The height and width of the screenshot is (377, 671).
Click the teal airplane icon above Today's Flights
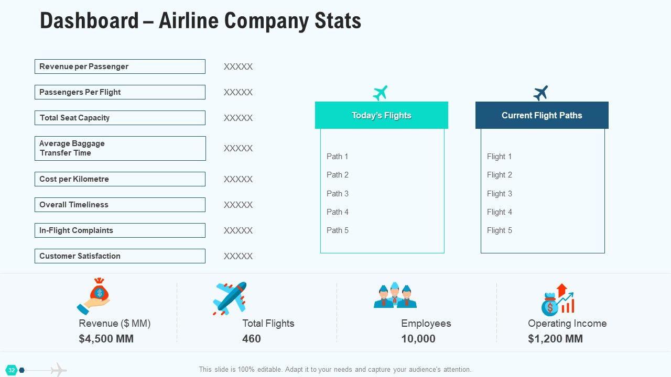point(381,93)
